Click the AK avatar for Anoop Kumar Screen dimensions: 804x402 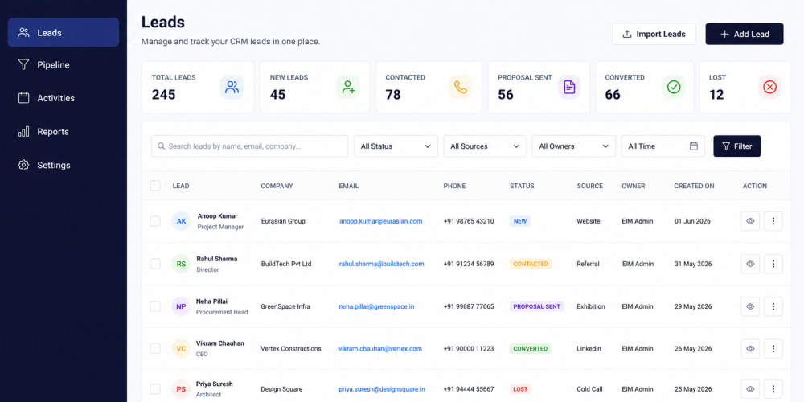click(181, 221)
